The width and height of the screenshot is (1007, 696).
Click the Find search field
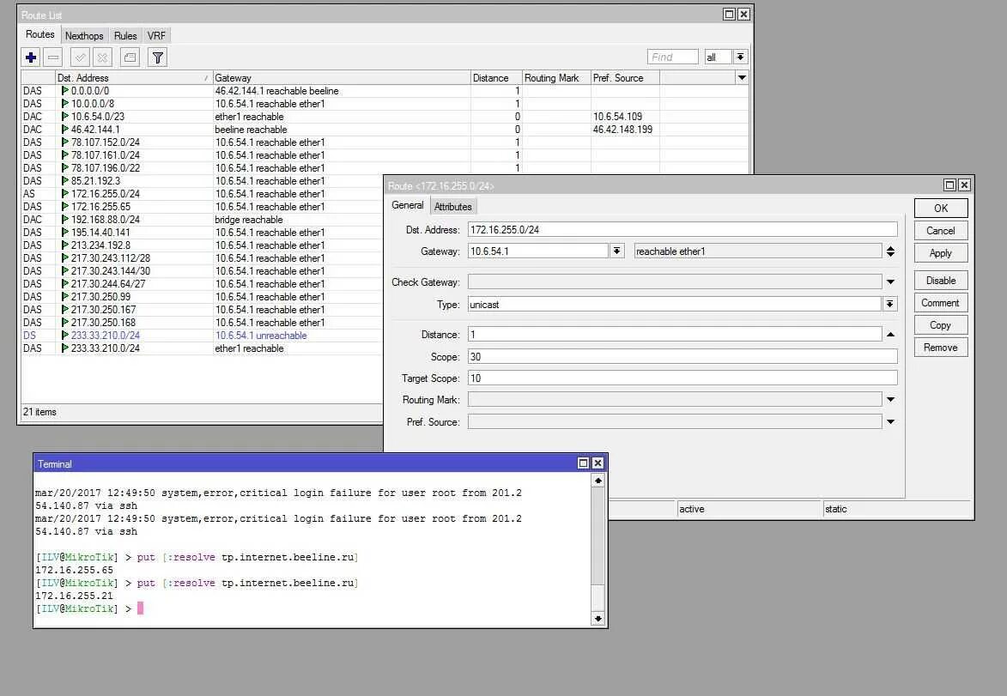[x=672, y=57]
